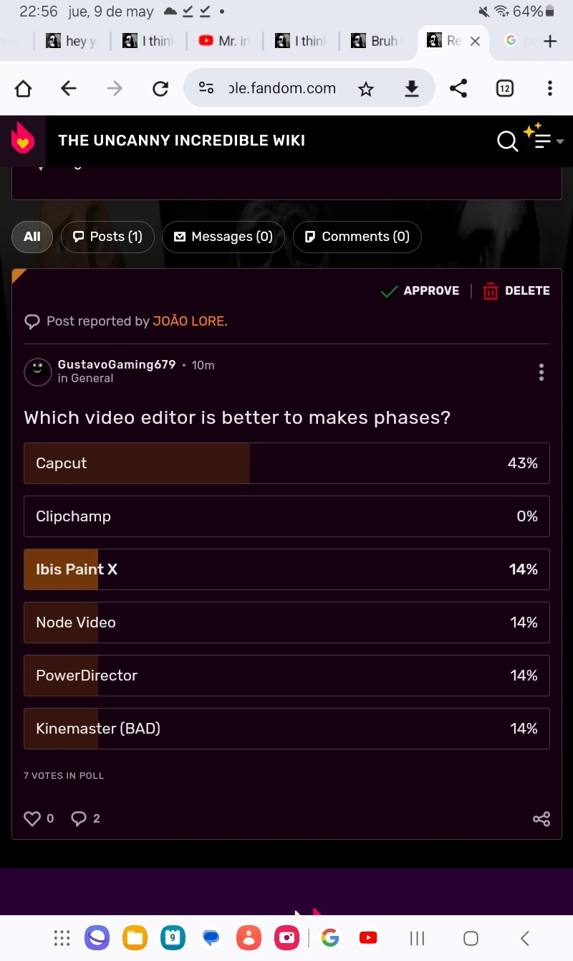Open comments on the poll post
Viewport: 573px width, 961px height.
(79, 818)
